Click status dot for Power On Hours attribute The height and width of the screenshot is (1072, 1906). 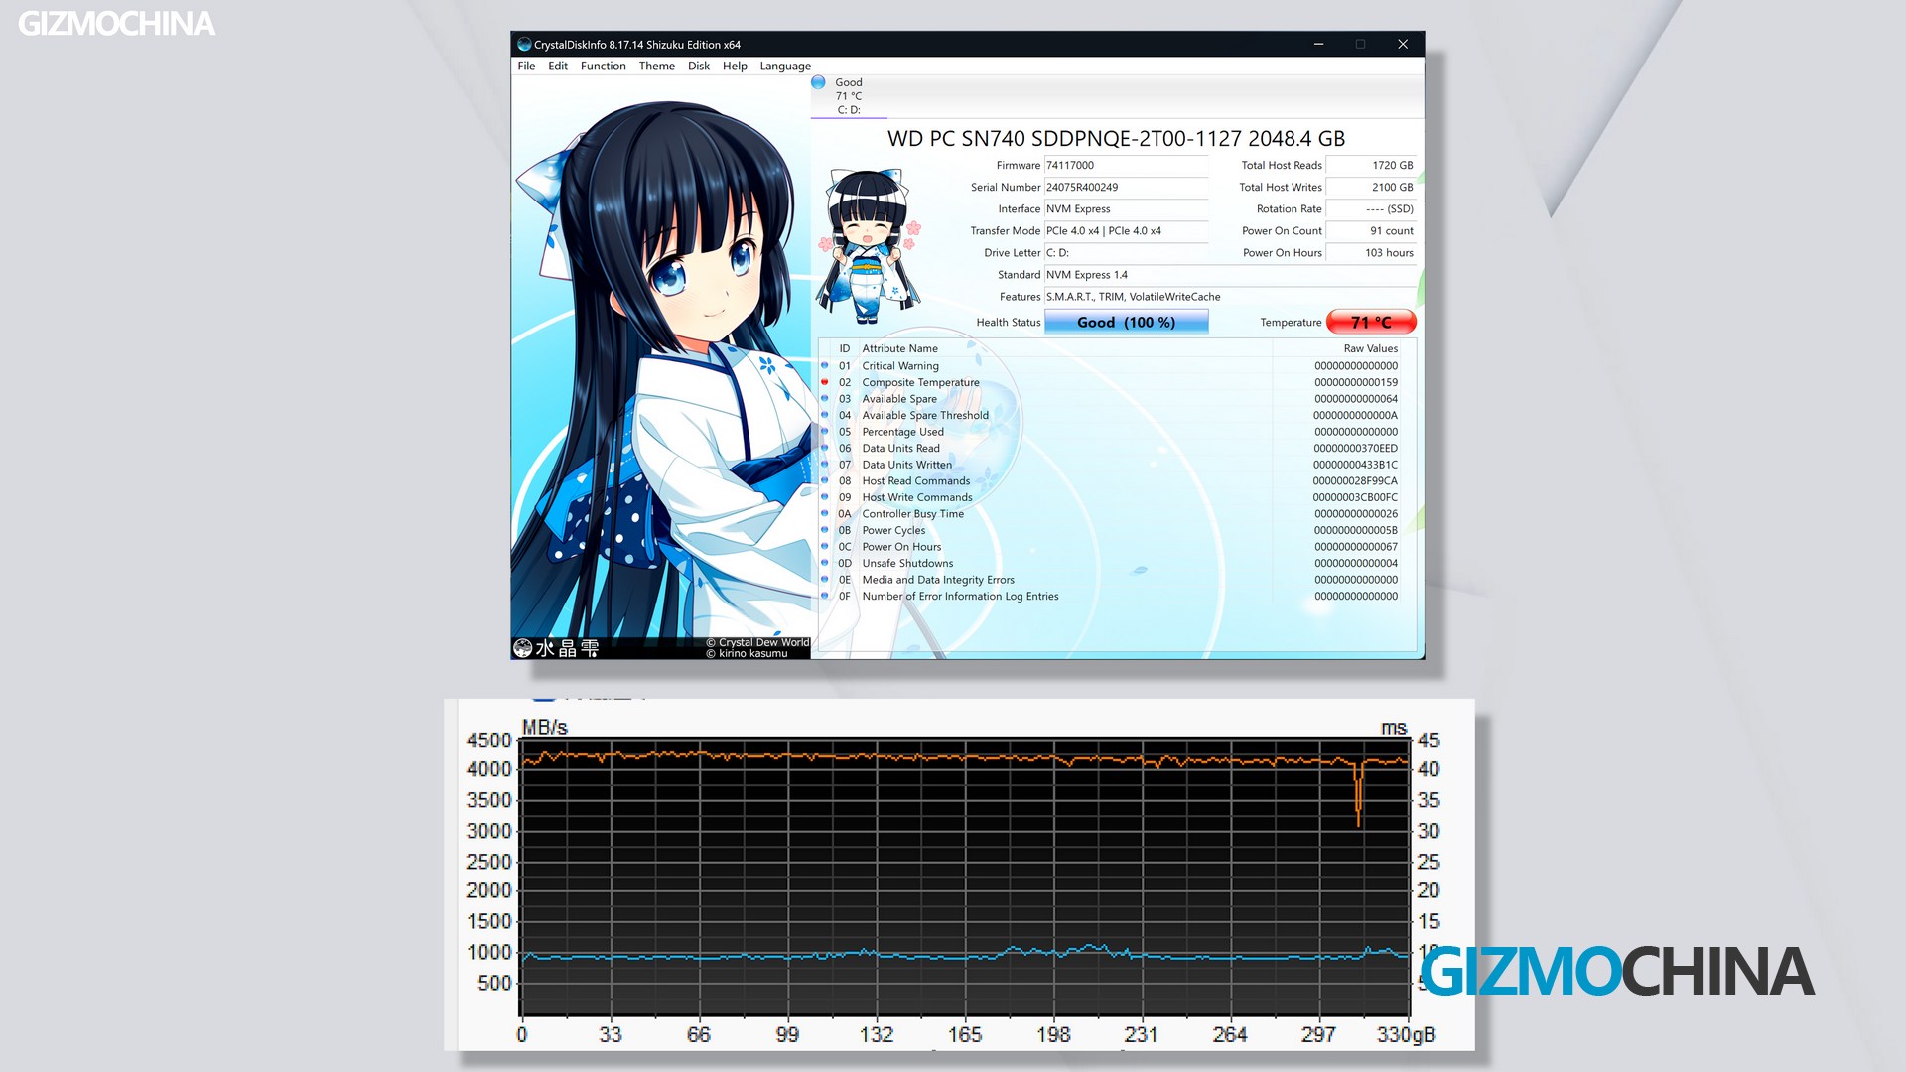tap(824, 546)
